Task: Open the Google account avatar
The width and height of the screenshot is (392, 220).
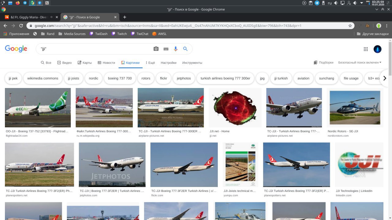Action: coord(378,49)
